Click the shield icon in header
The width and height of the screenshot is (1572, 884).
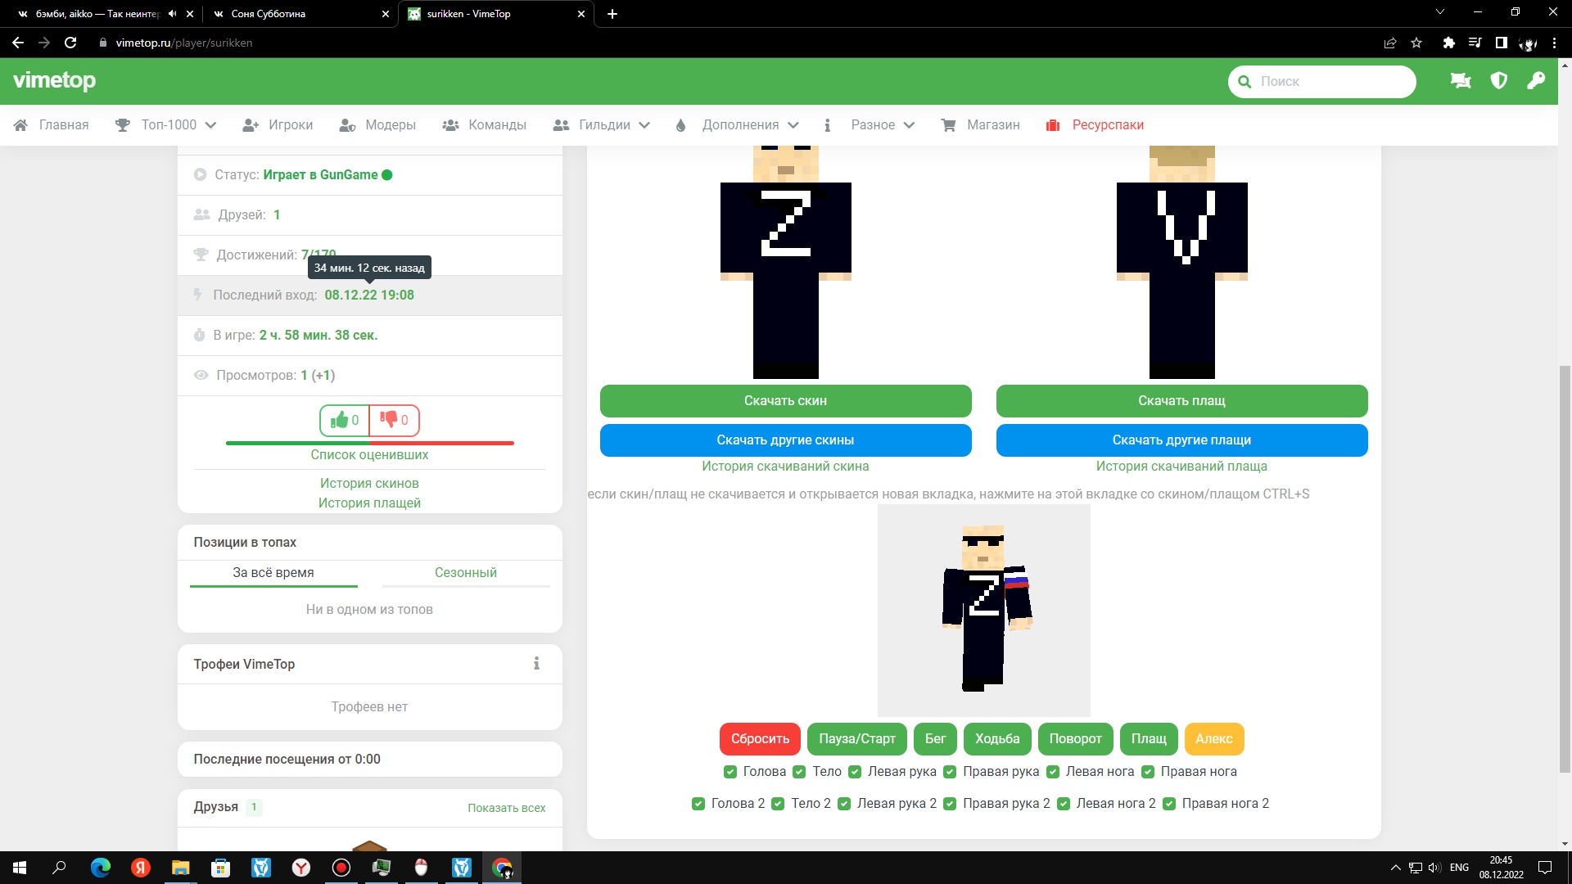click(x=1498, y=81)
